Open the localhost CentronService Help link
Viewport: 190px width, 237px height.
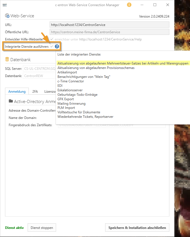110,39
